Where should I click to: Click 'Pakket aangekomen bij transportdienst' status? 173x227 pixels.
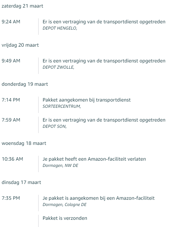[87, 100]
